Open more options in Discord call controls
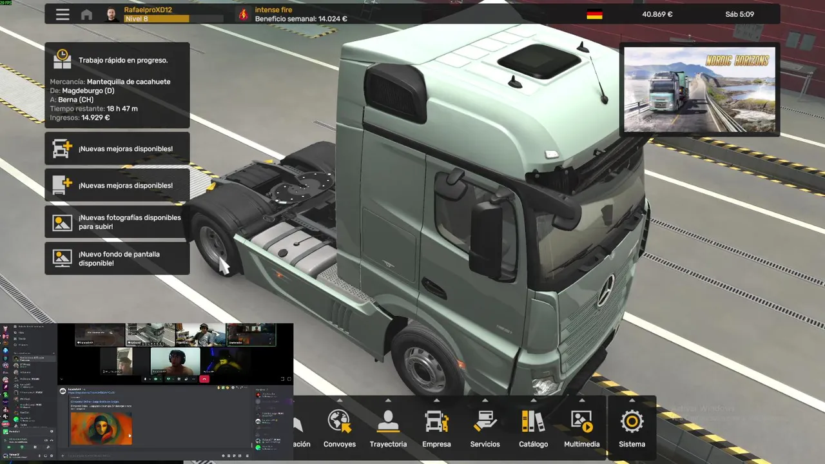Screen dimensions: 825x464 click(x=193, y=379)
